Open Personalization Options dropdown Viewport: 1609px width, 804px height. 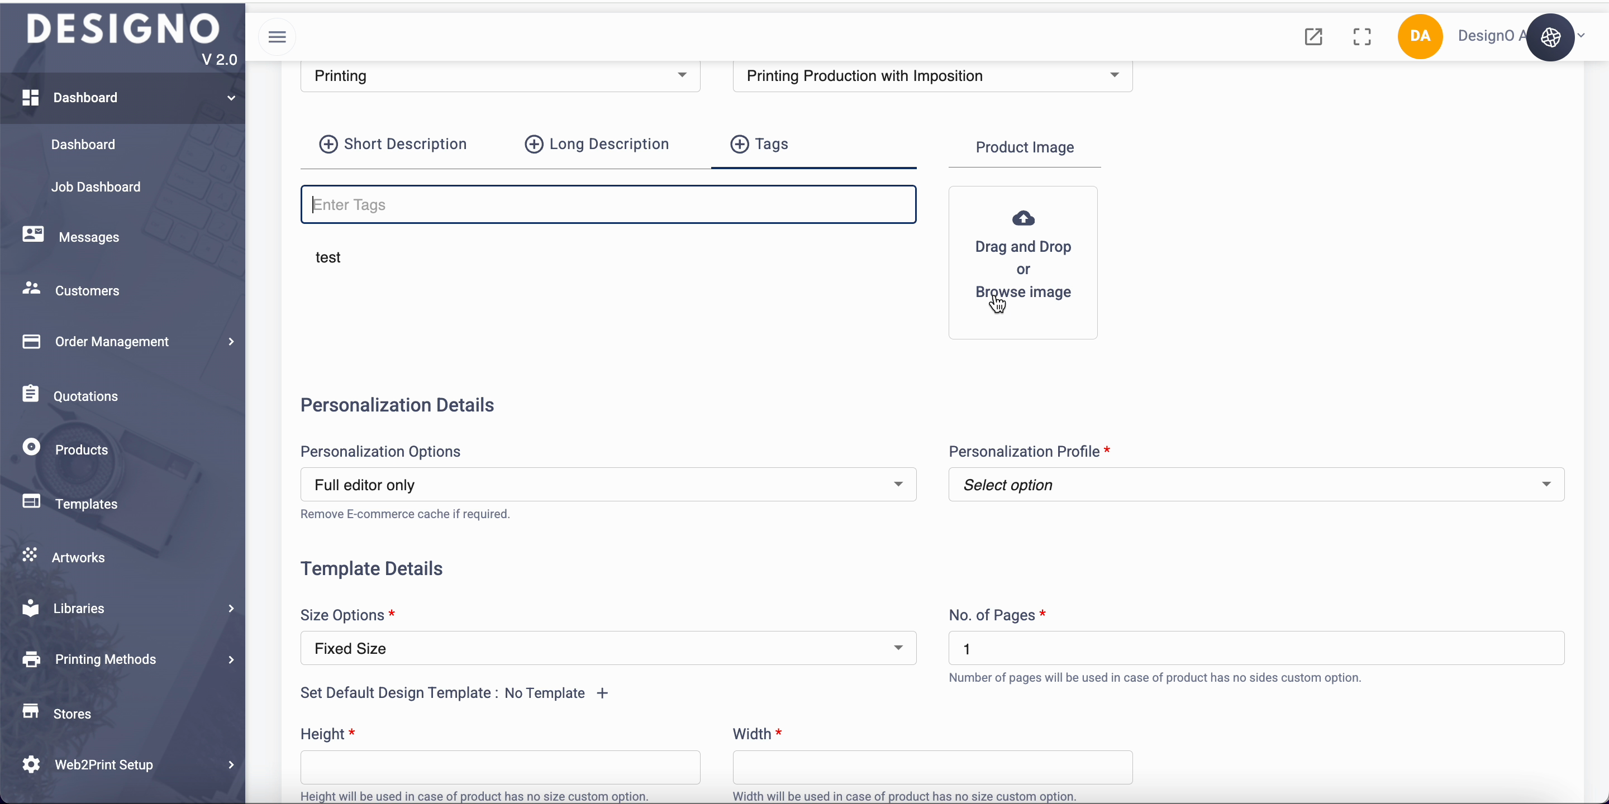point(608,485)
